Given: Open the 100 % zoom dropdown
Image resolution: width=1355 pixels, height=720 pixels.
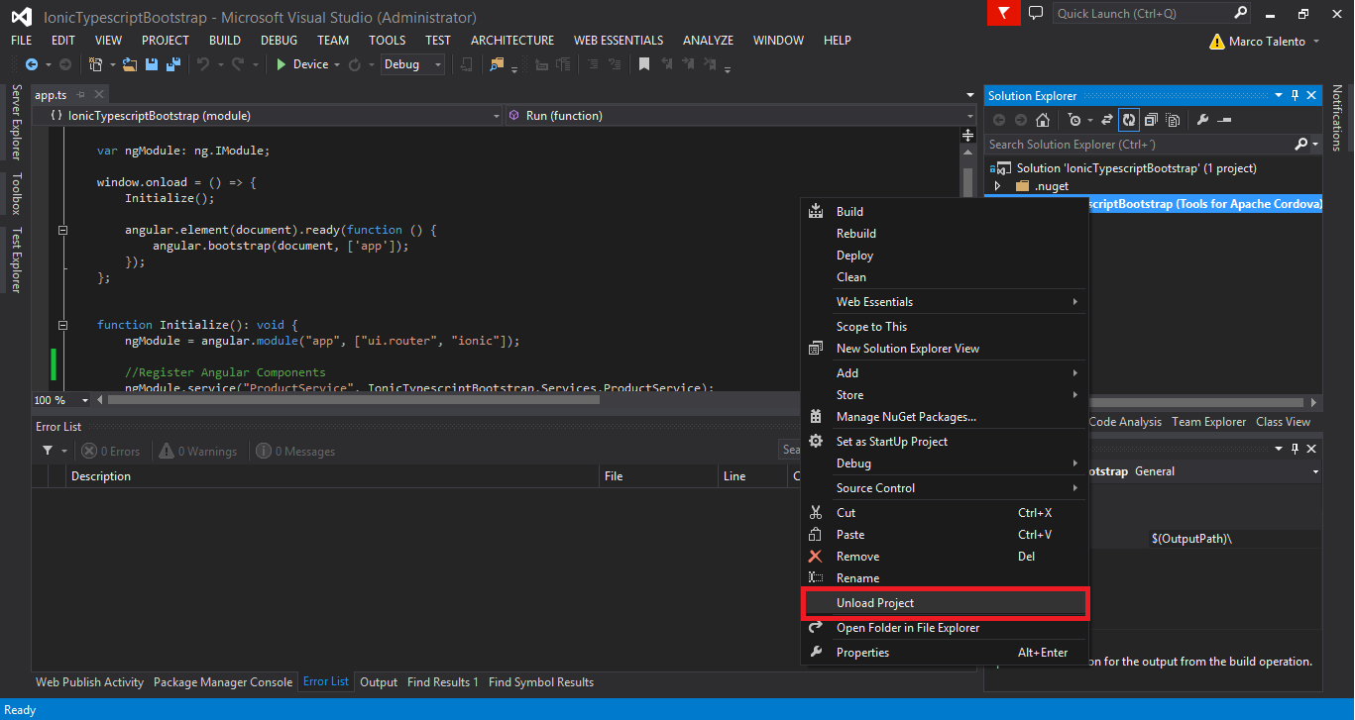Looking at the screenshot, I should click(x=85, y=400).
